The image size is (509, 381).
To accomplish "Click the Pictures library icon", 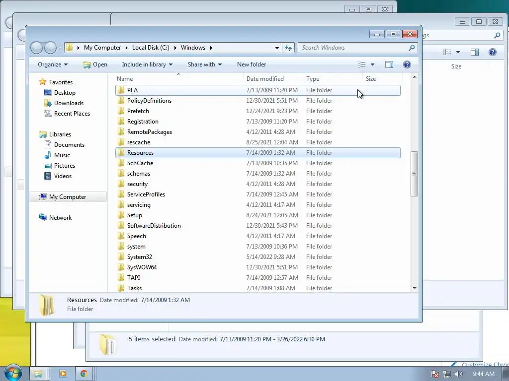I will 48,166.
